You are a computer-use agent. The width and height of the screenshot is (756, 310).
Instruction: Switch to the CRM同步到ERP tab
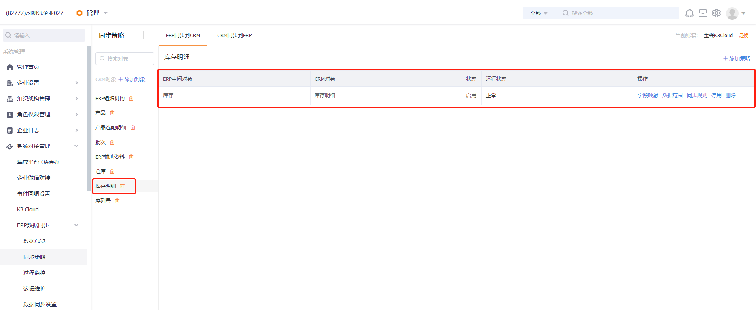235,35
